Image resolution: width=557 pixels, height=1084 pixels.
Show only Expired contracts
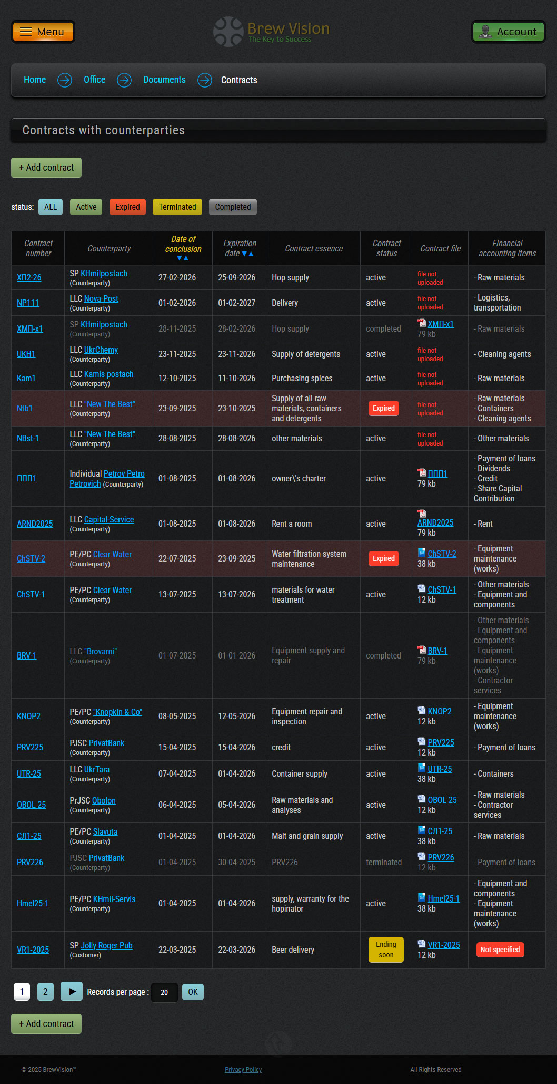tap(127, 207)
